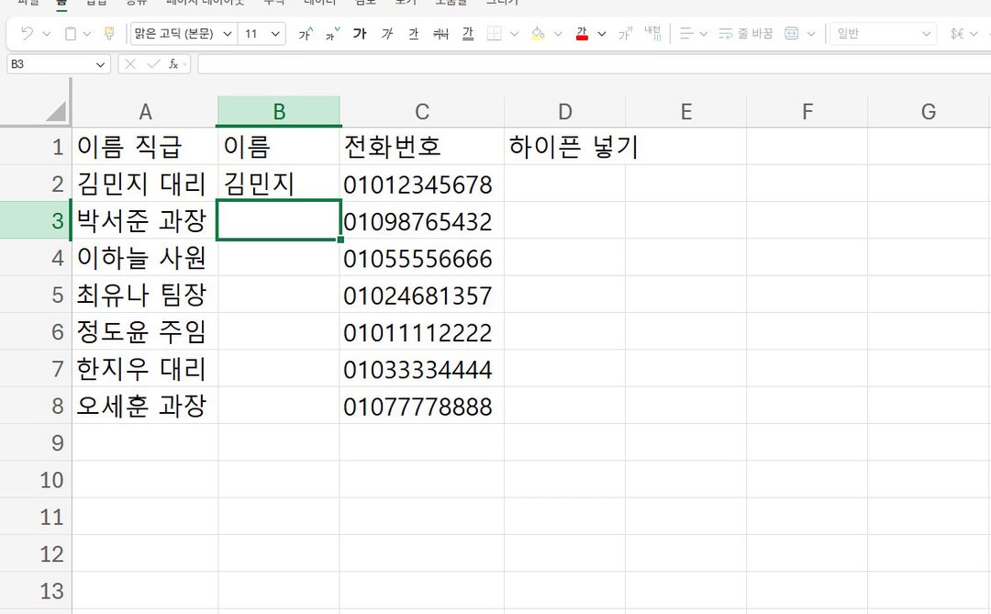Viewport: 991px width, 614px height.
Task: Toggle double underline formatting
Action: [468, 34]
